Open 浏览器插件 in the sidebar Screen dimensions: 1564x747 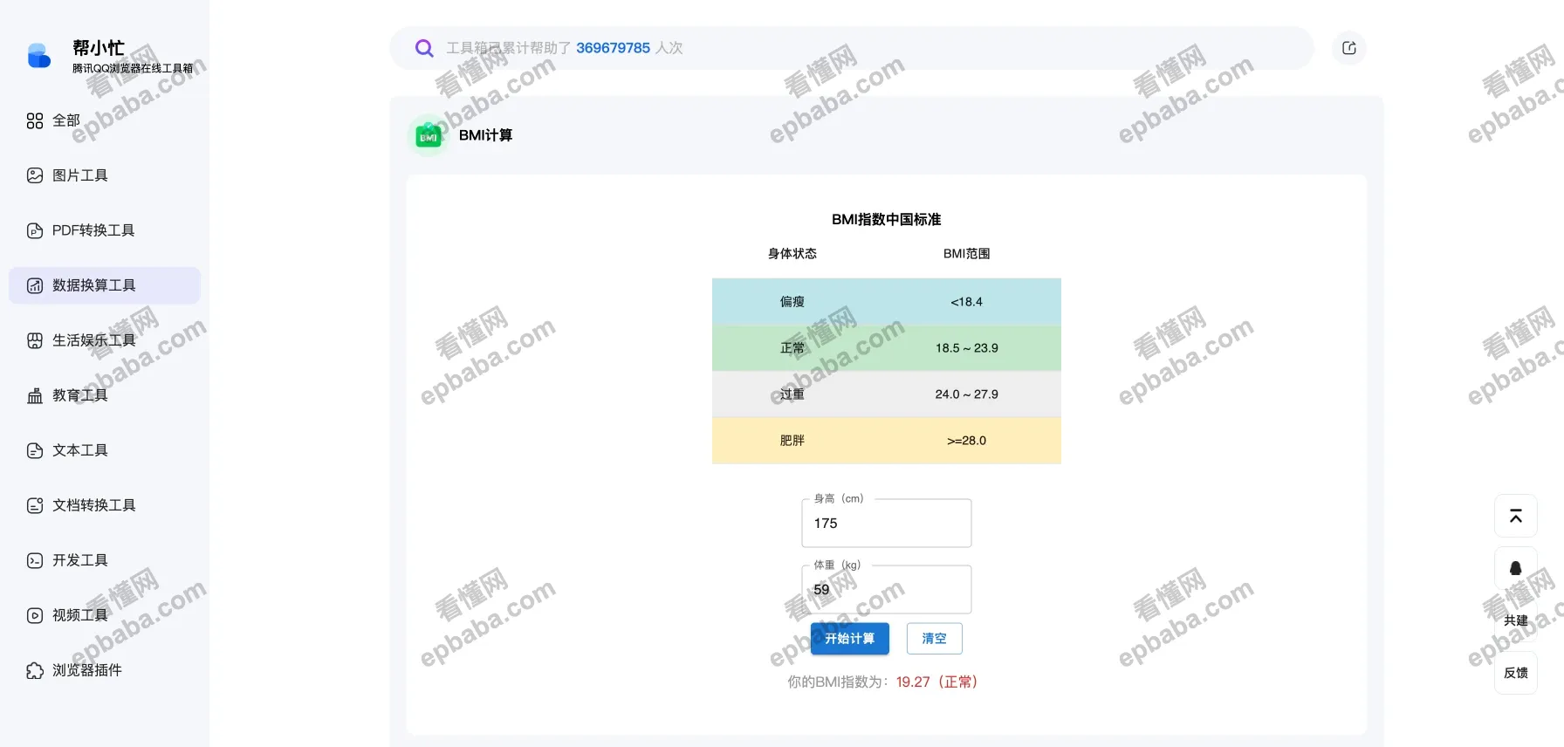pos(105,670)
